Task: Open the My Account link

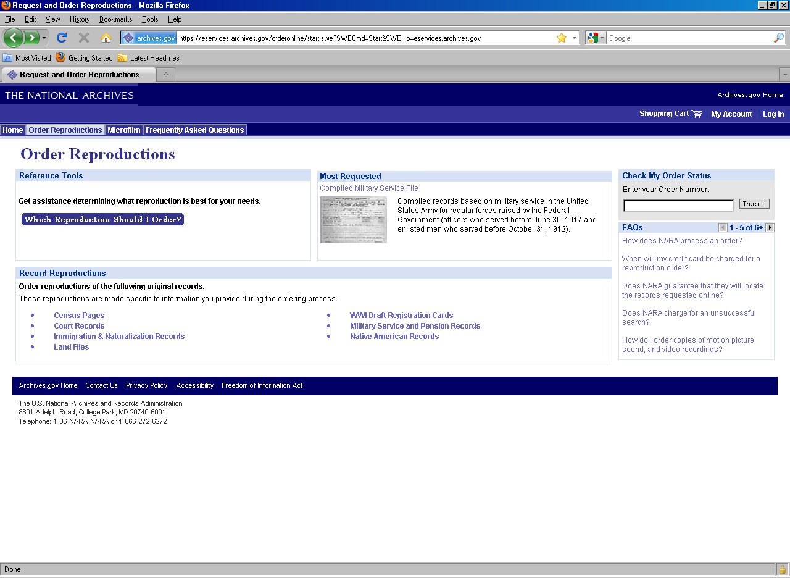Action: [x=731, y=114]
